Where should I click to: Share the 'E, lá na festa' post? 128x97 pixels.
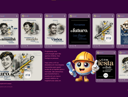pyautogui.click(x=102, y=80)
